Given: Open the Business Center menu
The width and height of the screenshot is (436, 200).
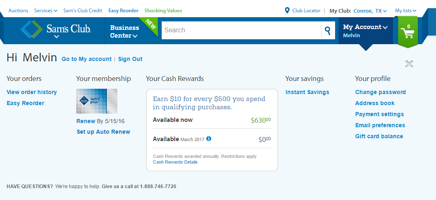Looking at the screenshot, I should (124, 31).
